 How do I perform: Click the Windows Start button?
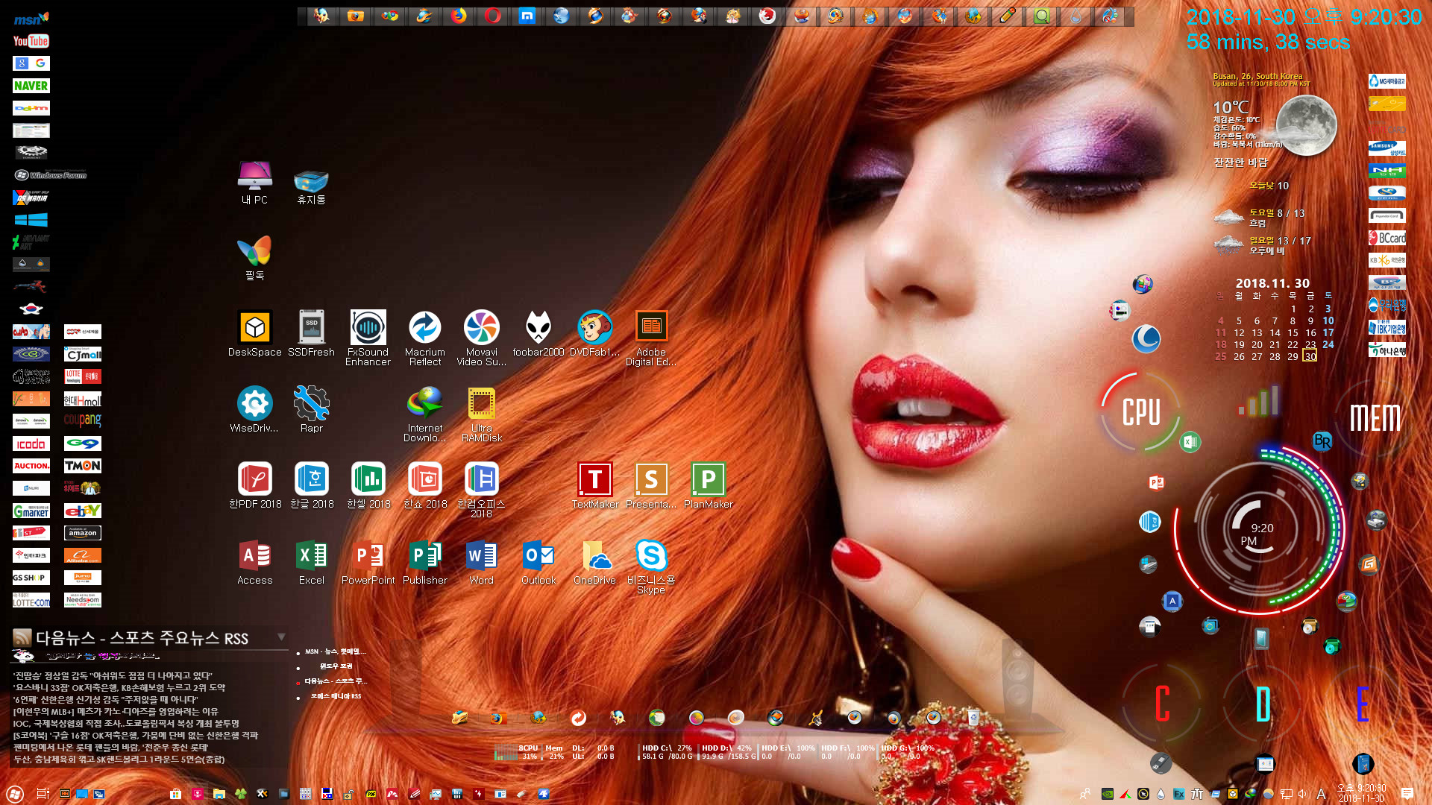pyautogui.click(x=14, y=794)
